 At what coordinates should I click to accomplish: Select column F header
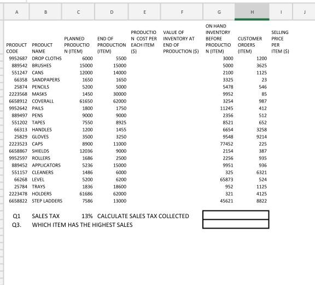(x=182, y=12)
